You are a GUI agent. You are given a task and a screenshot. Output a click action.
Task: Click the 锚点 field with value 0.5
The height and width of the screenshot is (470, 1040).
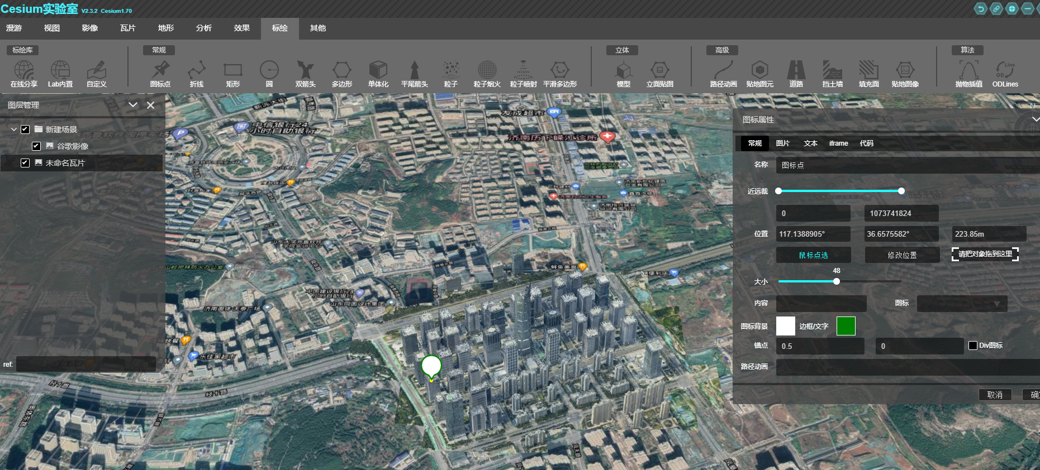coord(820,346)
